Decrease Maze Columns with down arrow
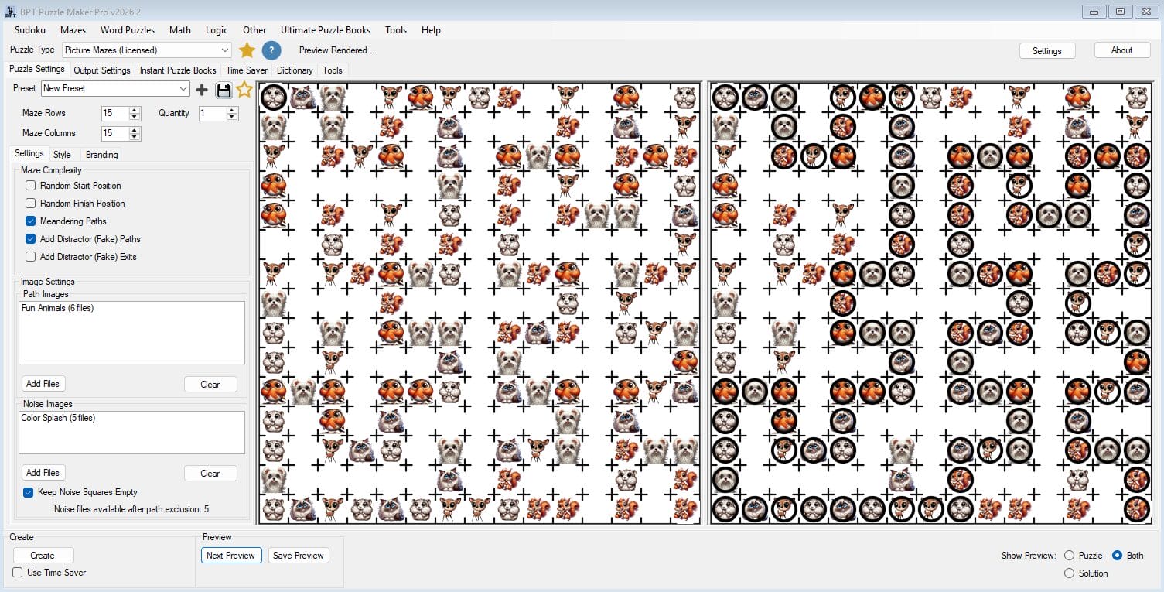This screenshot has width=1164, height=592. coord(135,137)
